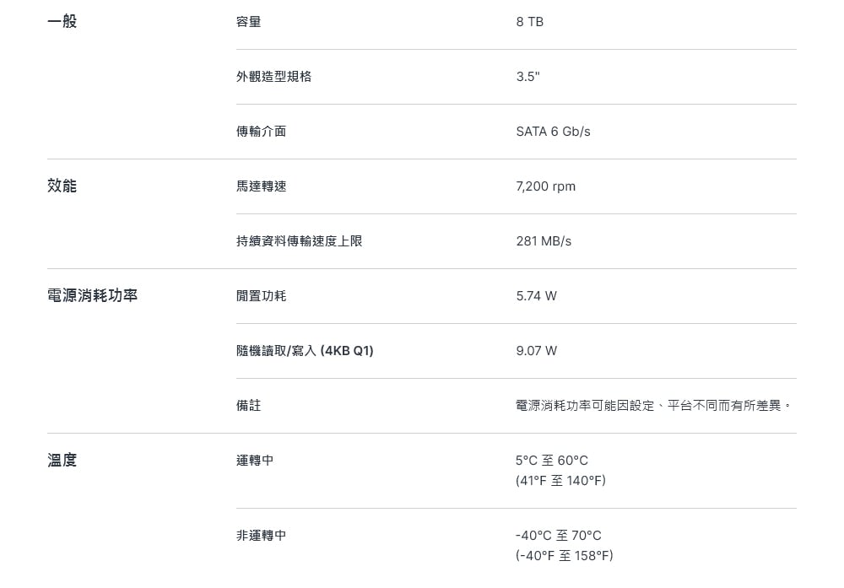
Task: Select the 外觀造型規格 label
Action: 274,77
